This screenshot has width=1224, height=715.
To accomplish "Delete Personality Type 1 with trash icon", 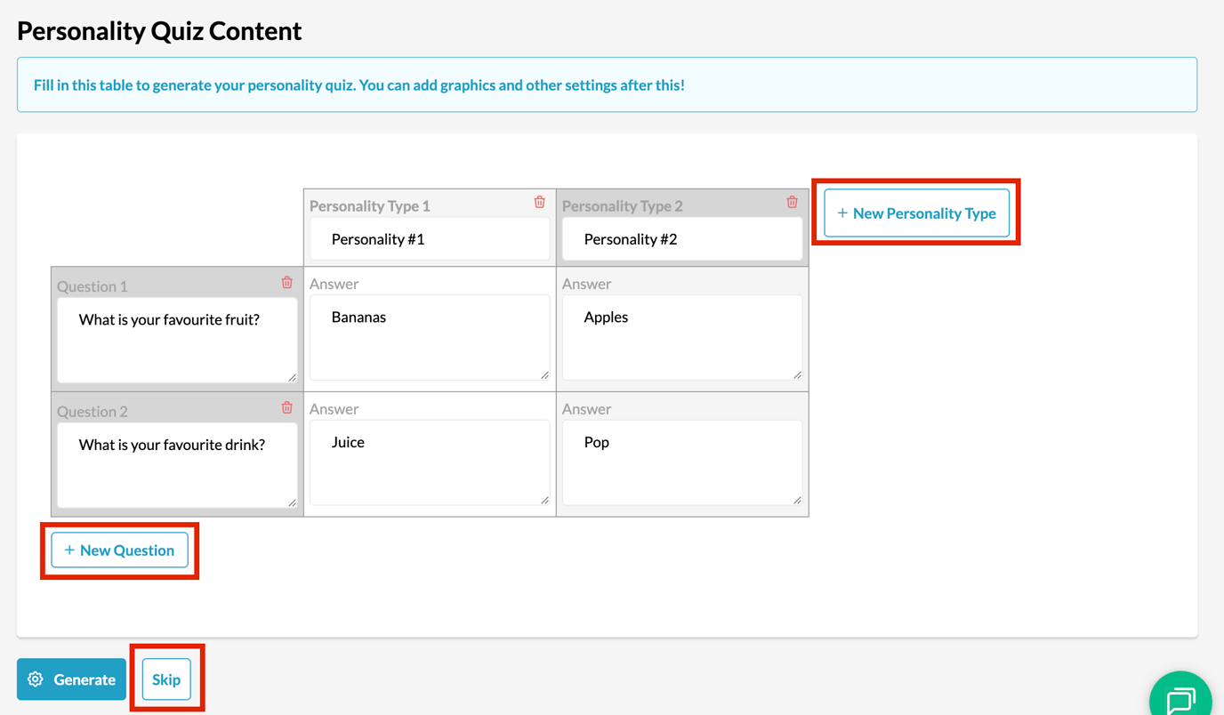I will point(539,202).
